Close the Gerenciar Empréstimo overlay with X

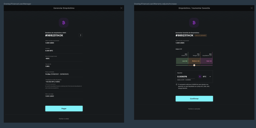point(121,8)
